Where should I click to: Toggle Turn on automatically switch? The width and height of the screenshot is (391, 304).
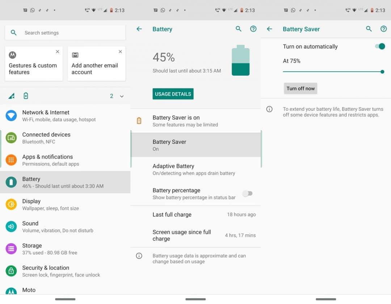point(380,46)
